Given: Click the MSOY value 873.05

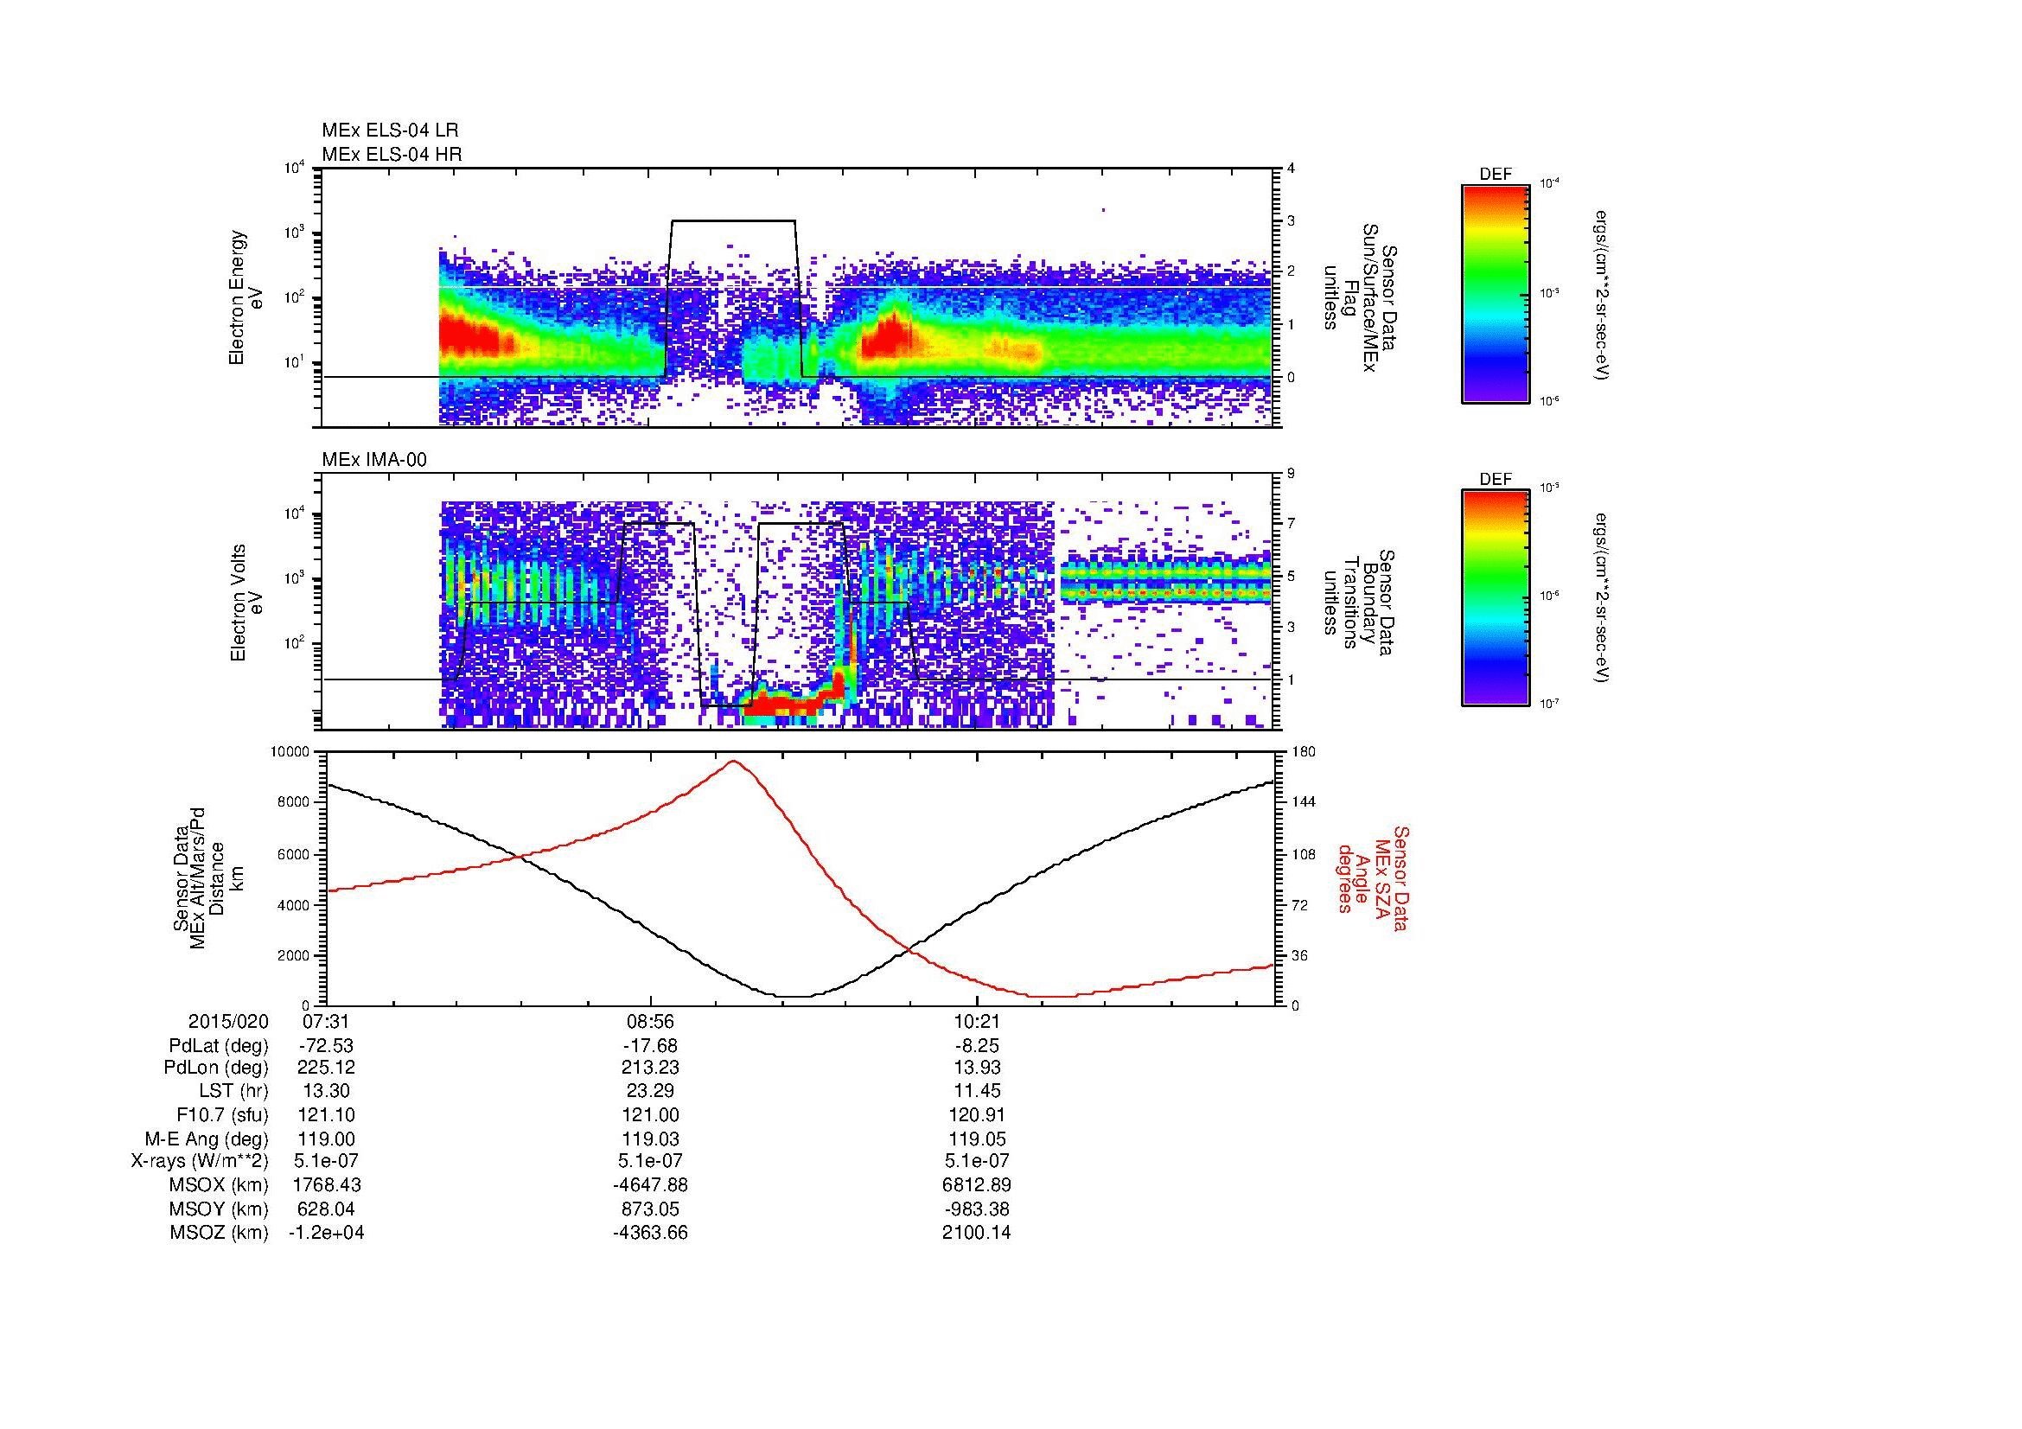Looking at the screenshot, I should point(650,1209).
